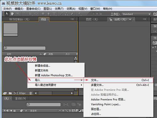Click the shy switch column icon
The width and height of the screenshot is (157, 118).
point(60,110)
